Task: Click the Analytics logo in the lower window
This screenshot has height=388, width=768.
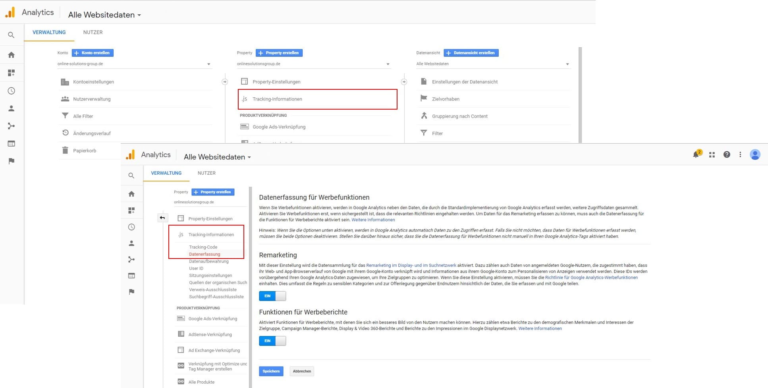Action: pyautogui.click(x=130, y=154)
